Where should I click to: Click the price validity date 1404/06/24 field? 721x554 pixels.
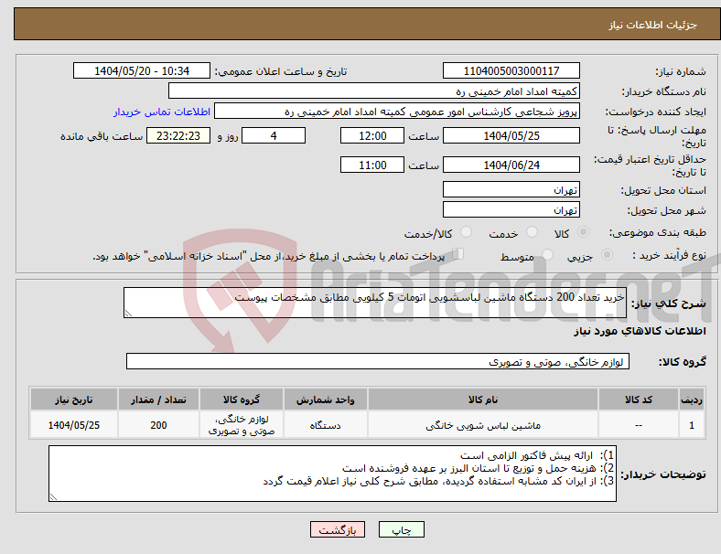[x=511, y=165]
